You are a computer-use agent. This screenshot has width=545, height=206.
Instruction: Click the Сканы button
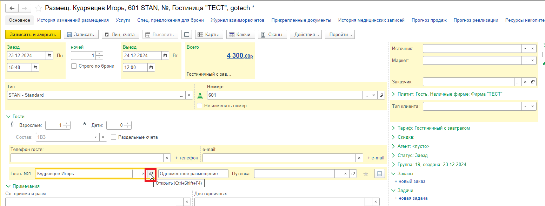272,34
